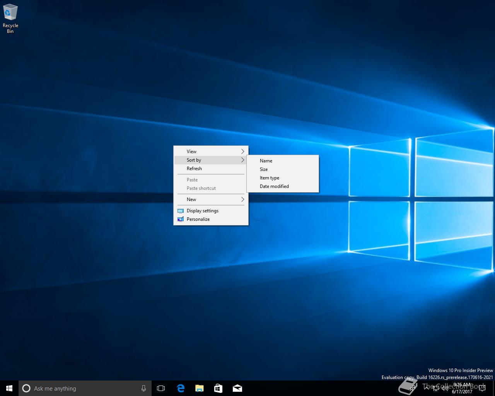
Task: Open the People icon in the tray
Action: [x=413, y=388]
